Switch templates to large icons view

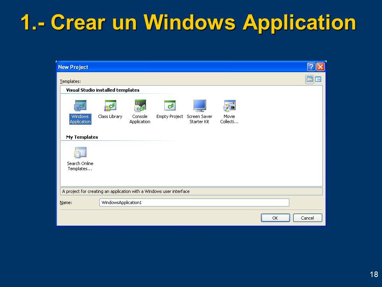coord(310,79)
